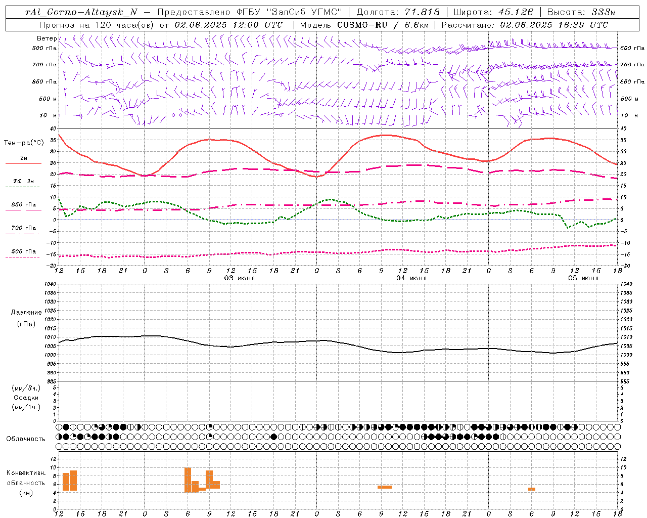The image size is (647, 518).
Task: Click the 500 гПа temperature legend label
Action: pos(24,251)
